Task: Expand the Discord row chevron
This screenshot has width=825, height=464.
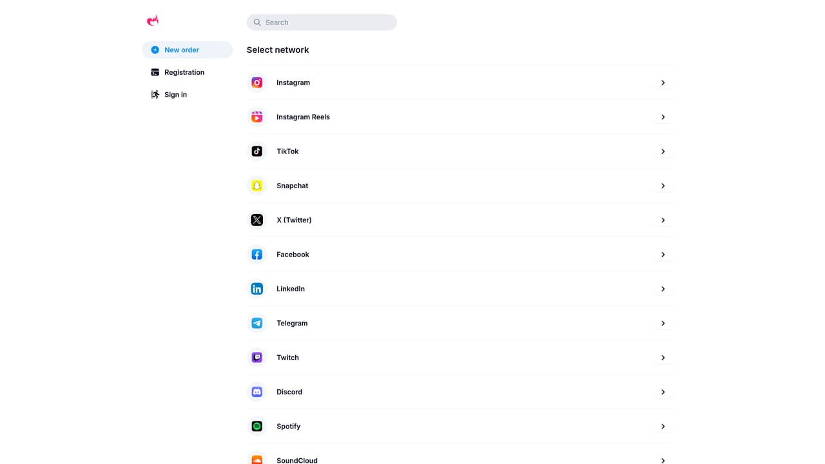Action: [663, 392]
